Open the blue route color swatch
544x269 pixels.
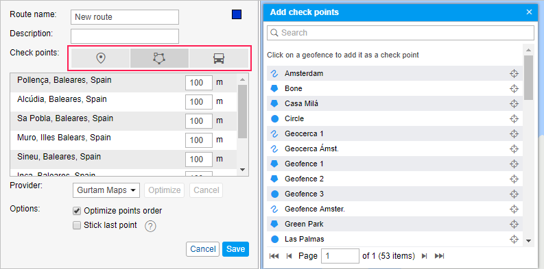[x=237, y=14]
